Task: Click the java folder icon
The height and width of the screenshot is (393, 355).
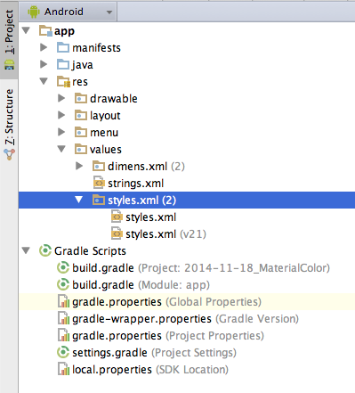Action: point(63,64)
